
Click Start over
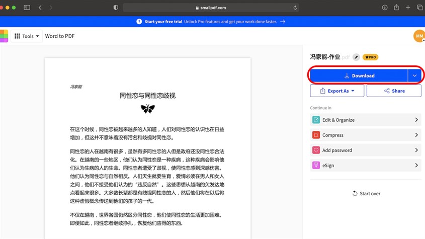click(366, 193)
